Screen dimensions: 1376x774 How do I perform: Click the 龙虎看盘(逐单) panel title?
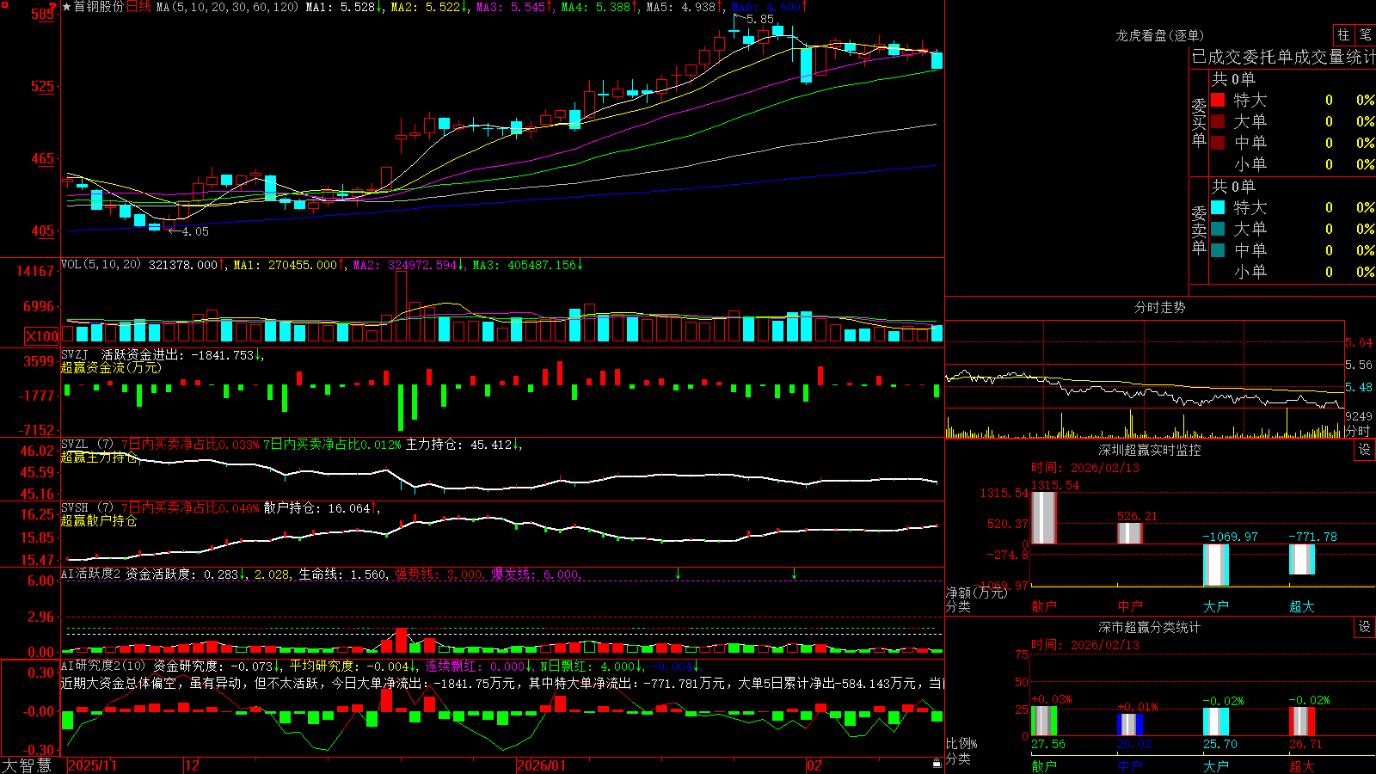[x=1160, y=35]
